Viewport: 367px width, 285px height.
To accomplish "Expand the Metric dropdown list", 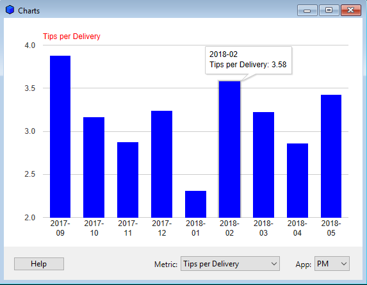I will pos(230,263).
